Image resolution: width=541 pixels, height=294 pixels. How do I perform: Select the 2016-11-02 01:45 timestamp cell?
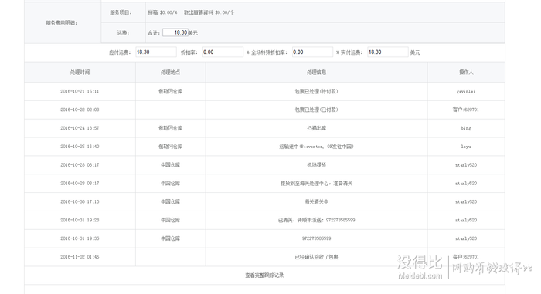[80, 257]
